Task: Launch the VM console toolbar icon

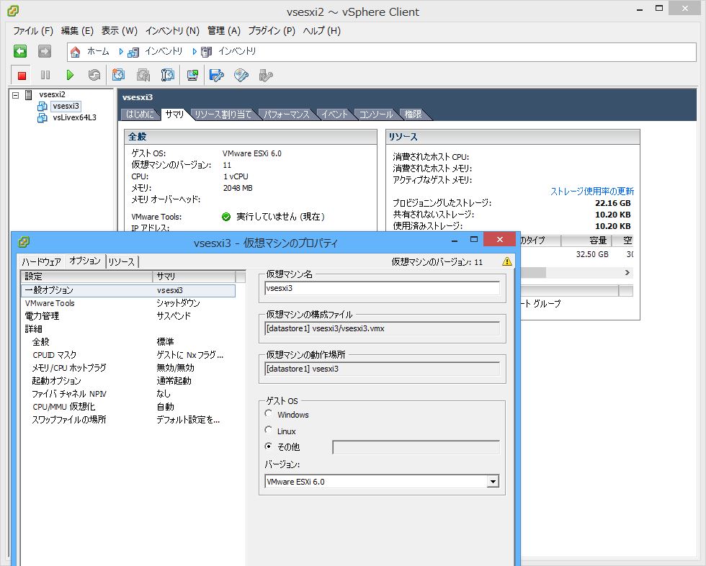Action: coord(193,75)
